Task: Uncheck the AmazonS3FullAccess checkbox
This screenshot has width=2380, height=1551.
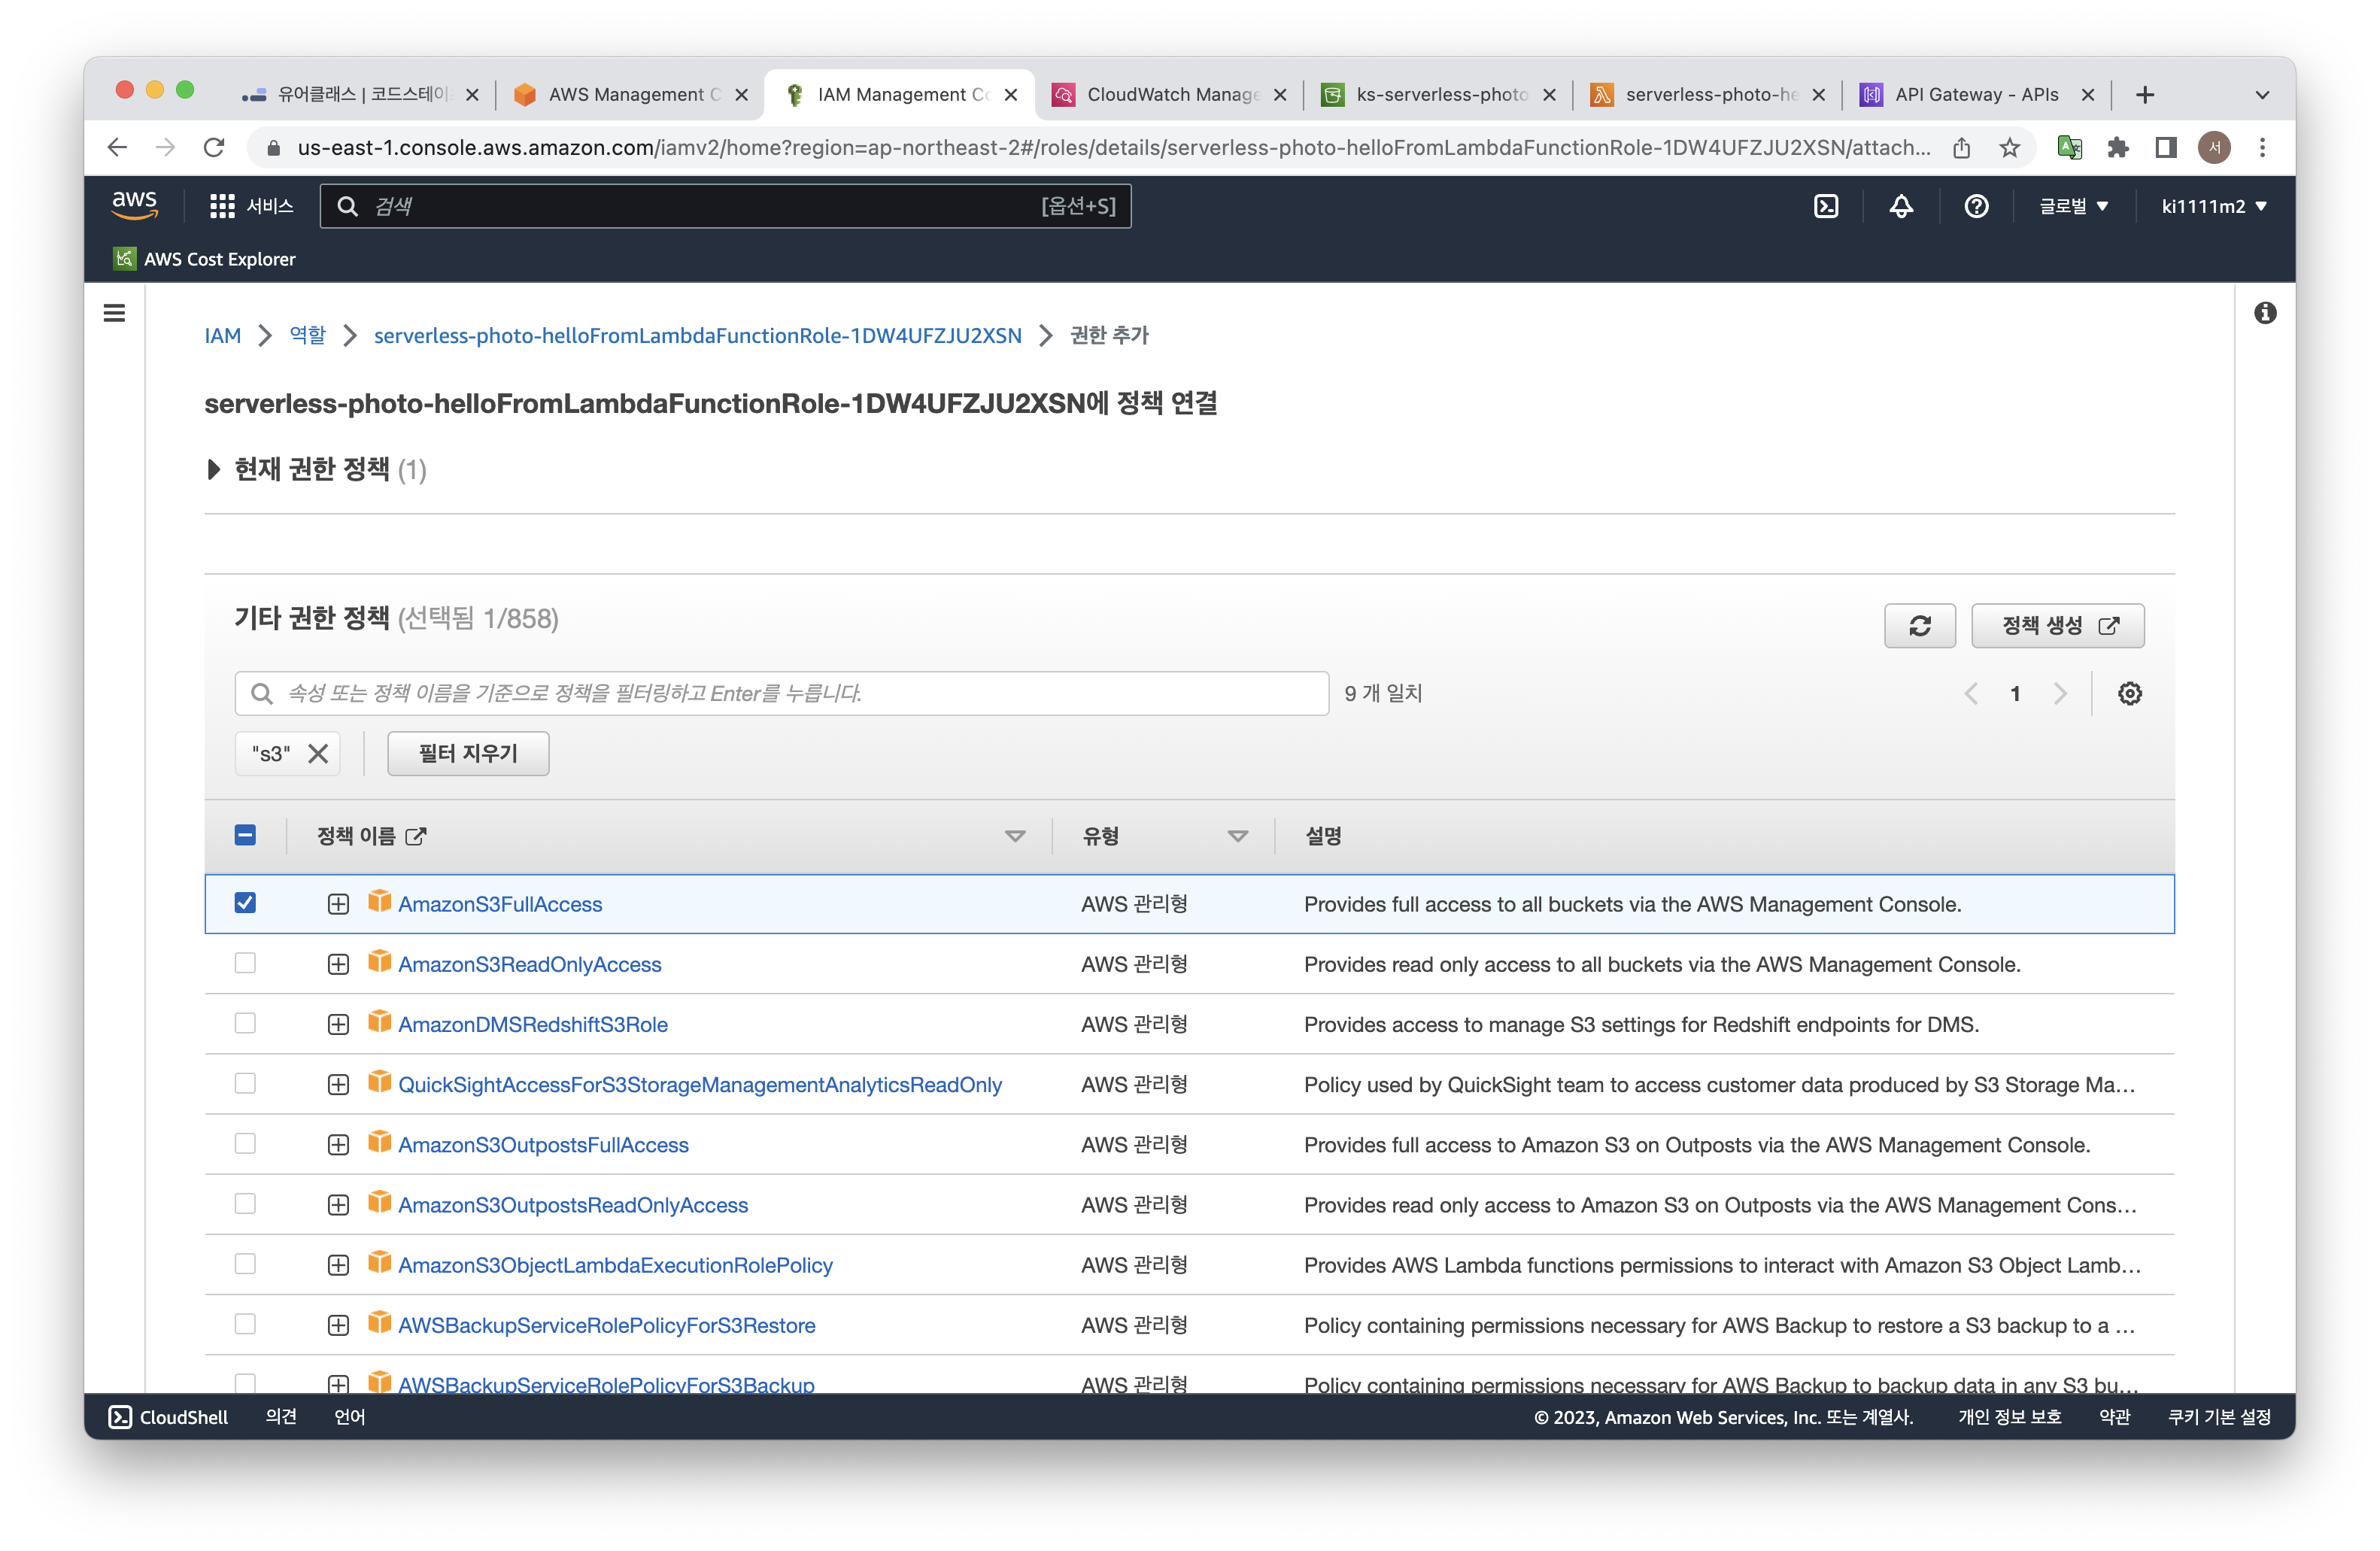Action: [x=245, y=903]
